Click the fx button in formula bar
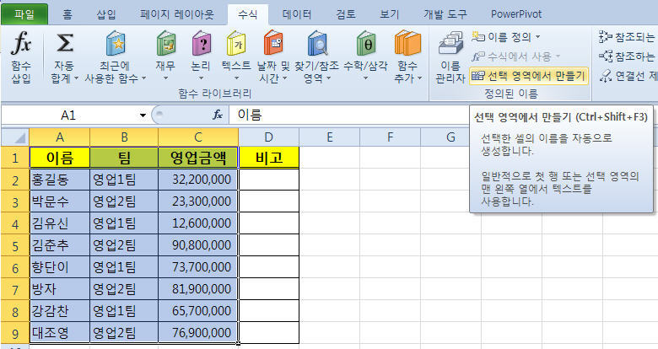The image size is (658, 349). [x=218, y=115]
